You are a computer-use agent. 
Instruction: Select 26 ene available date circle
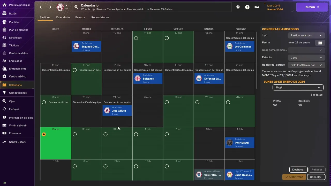[x=167, y=102]
